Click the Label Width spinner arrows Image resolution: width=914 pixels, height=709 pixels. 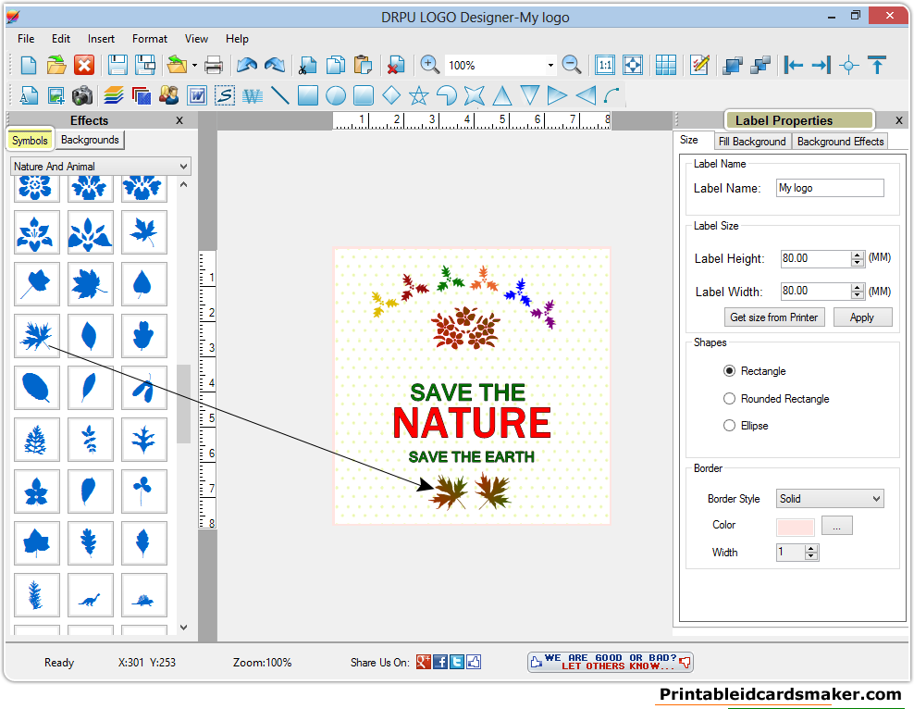(x=857, y=291)
